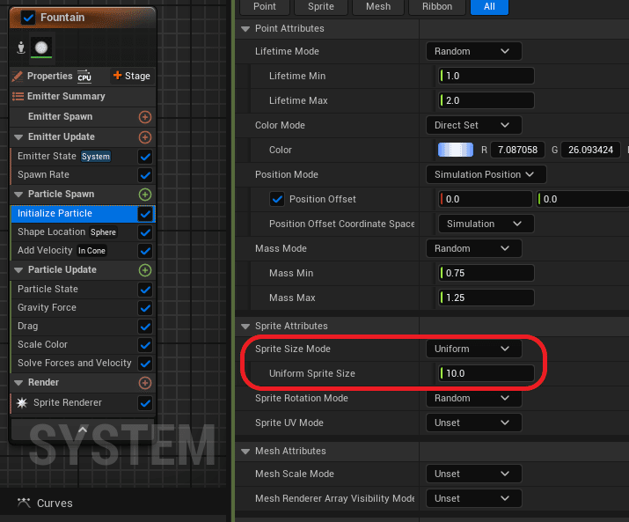629x522 pixels.
Task: Open the Emitter Summary list icon
Action: pos(18,96)
